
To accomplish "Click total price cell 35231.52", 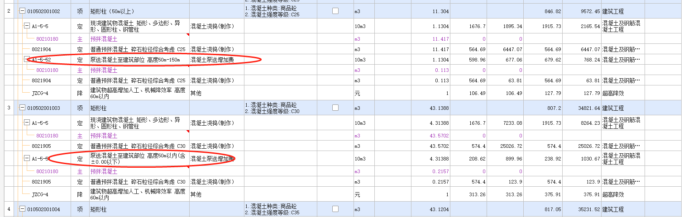I will coord(581,209).
